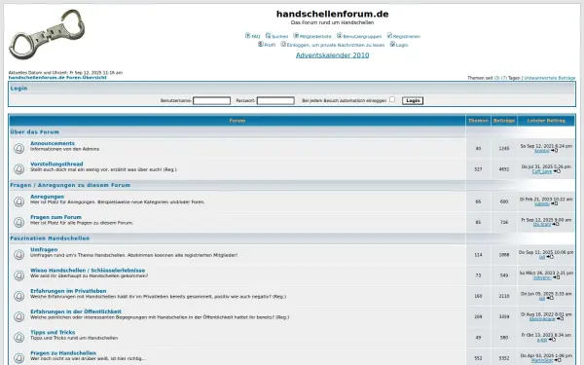Open the Vorstellungsthread forum
This screenshot has width=584, height=365.
click(56, 164)
